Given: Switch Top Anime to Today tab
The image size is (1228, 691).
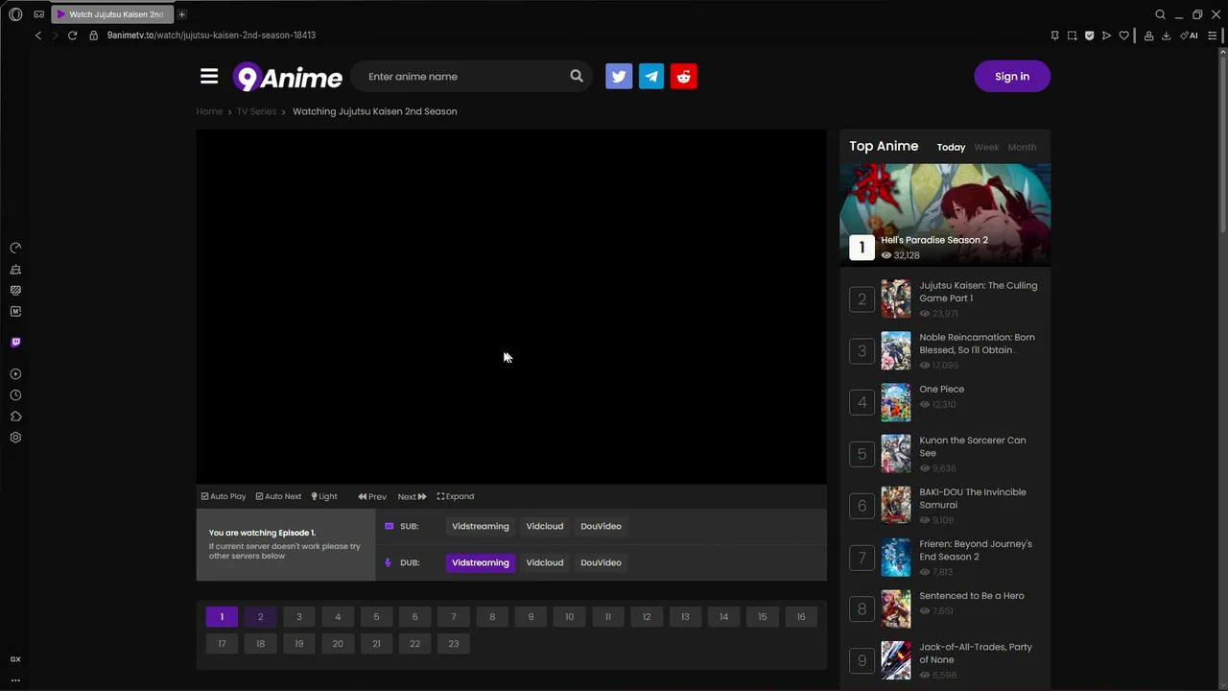Looking at the screenshot, I should click(x=951, y=147).
